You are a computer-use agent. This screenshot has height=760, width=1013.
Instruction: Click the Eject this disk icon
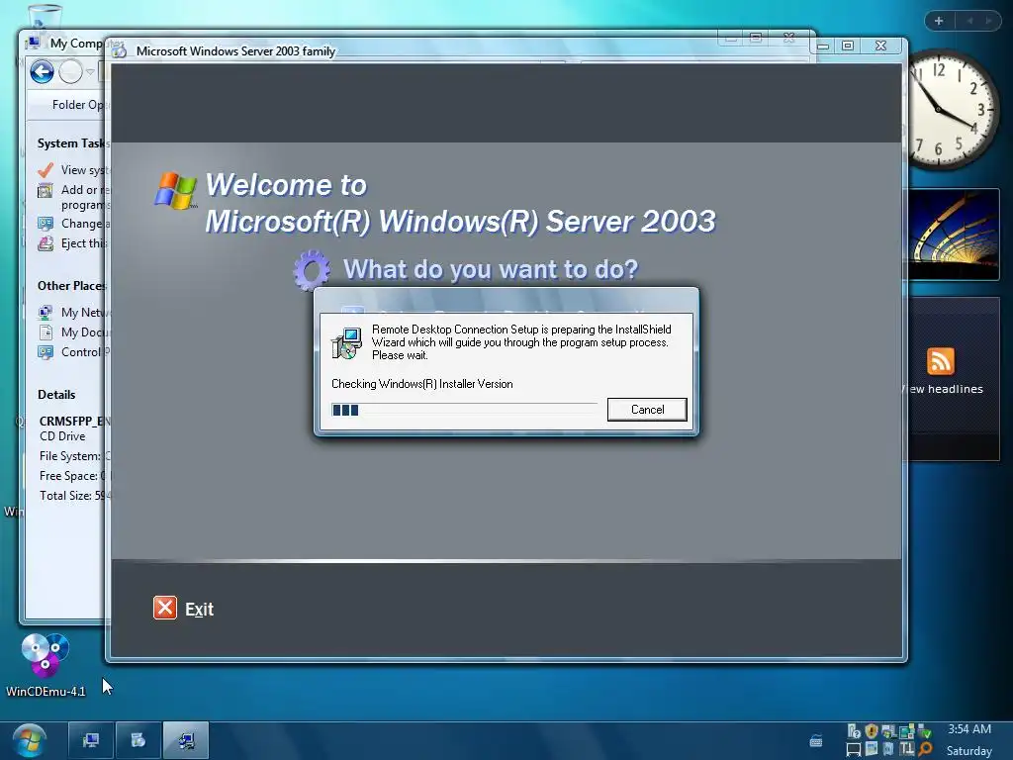click(46, 243)
